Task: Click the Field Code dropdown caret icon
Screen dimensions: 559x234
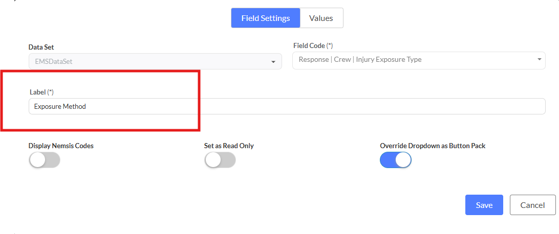Action: click(539, 60)
